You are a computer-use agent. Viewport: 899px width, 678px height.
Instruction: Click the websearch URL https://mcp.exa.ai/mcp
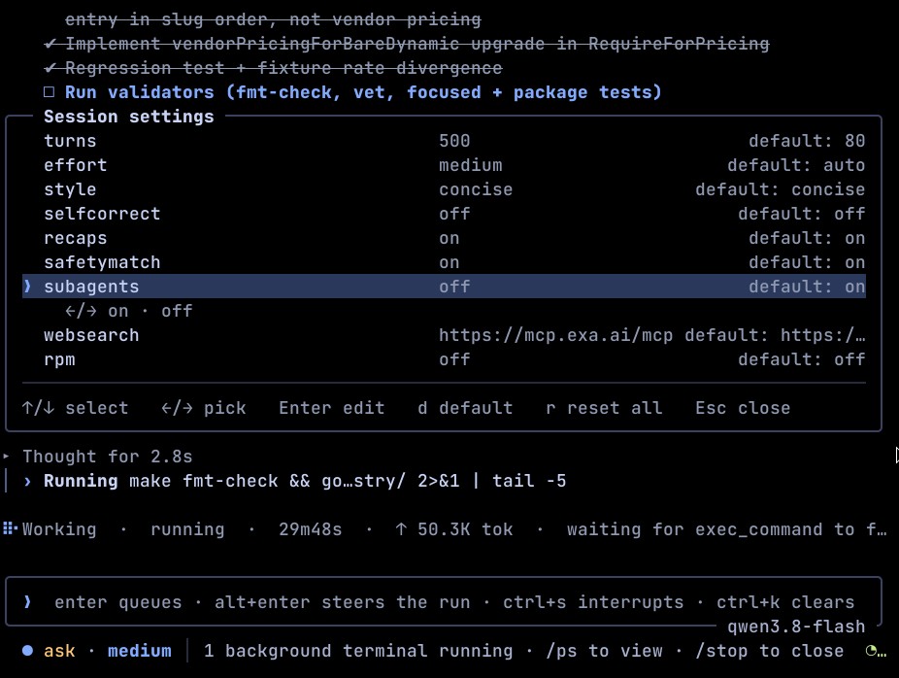point(555,335)
